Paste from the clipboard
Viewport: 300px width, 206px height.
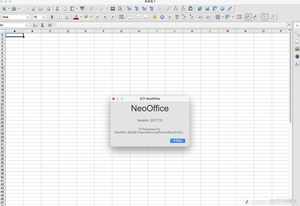tap(72, 9)
